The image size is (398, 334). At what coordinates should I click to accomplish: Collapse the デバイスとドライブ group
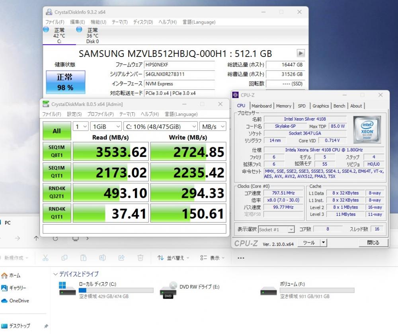click(x=55, y=274)
